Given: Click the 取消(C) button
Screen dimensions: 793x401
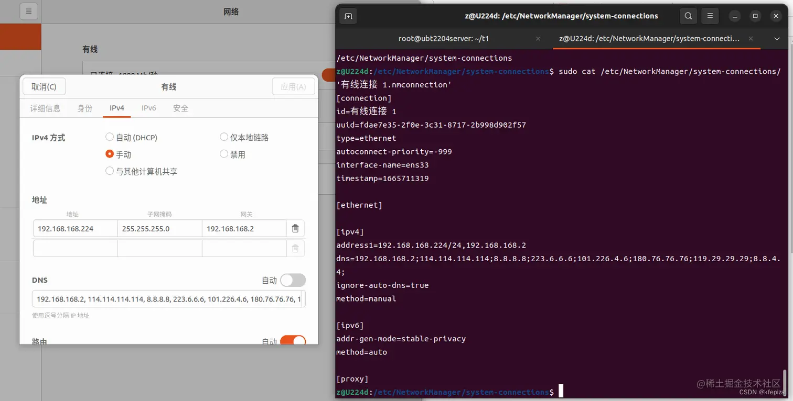Looking at the screenshot, I should pyautogui.click(x=44, y=87).
